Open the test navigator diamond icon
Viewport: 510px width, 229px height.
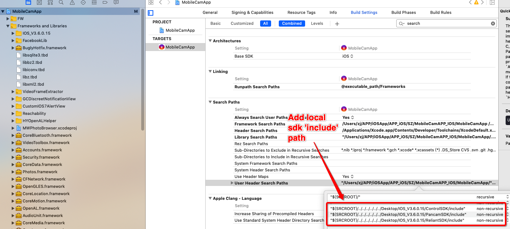tap(83, 2)
